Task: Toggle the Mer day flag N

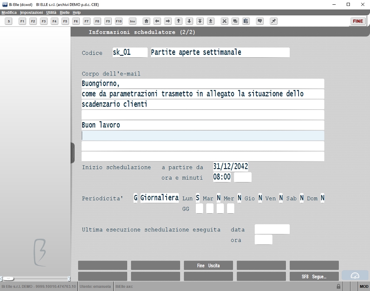Action: [239, 198]
